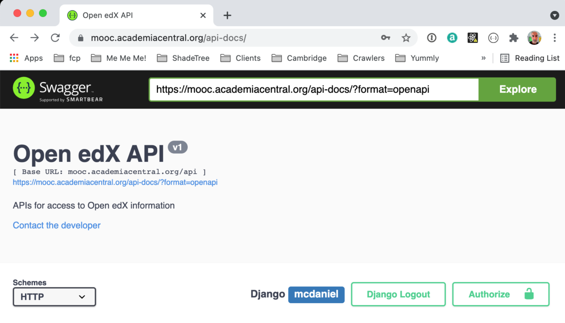Viewport: 565px width, 323px height.
Task: Expand the tab overview chevron
Action: click(x=554, y=16)
